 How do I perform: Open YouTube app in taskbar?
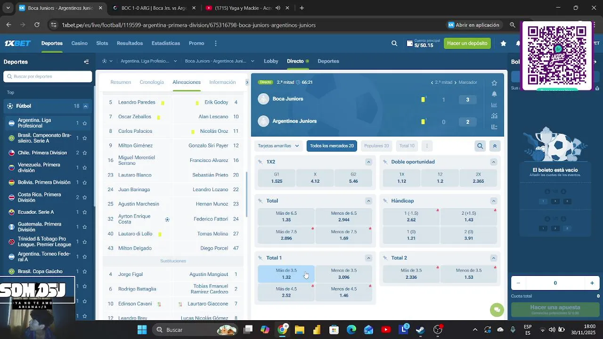pyautogui.click(x=386, y=330)
